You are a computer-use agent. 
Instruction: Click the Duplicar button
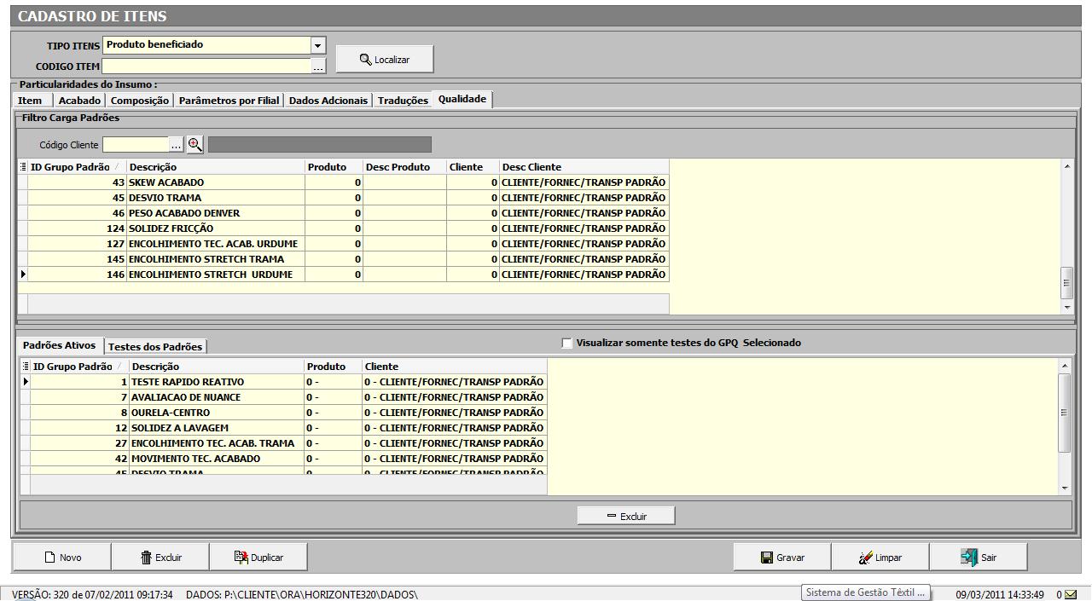[258, 558]
